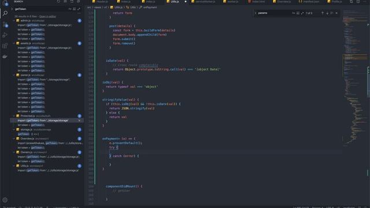Switch to the Profile.js editor tab
The image size is (370, 208).
335,2
